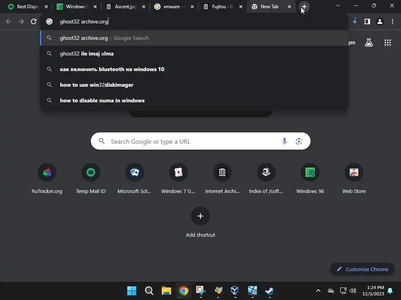Open the volume tray icon
Screen dimensions: 401x300
click(x=353, y=291)
